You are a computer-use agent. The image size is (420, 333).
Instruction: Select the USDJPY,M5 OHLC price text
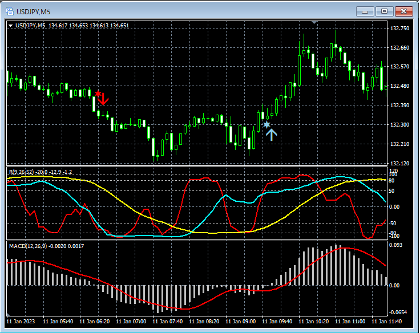pyautogui.click(x=88, y=26)
